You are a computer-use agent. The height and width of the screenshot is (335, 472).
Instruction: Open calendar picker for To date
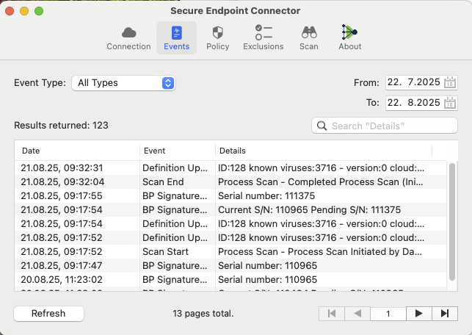451,103
